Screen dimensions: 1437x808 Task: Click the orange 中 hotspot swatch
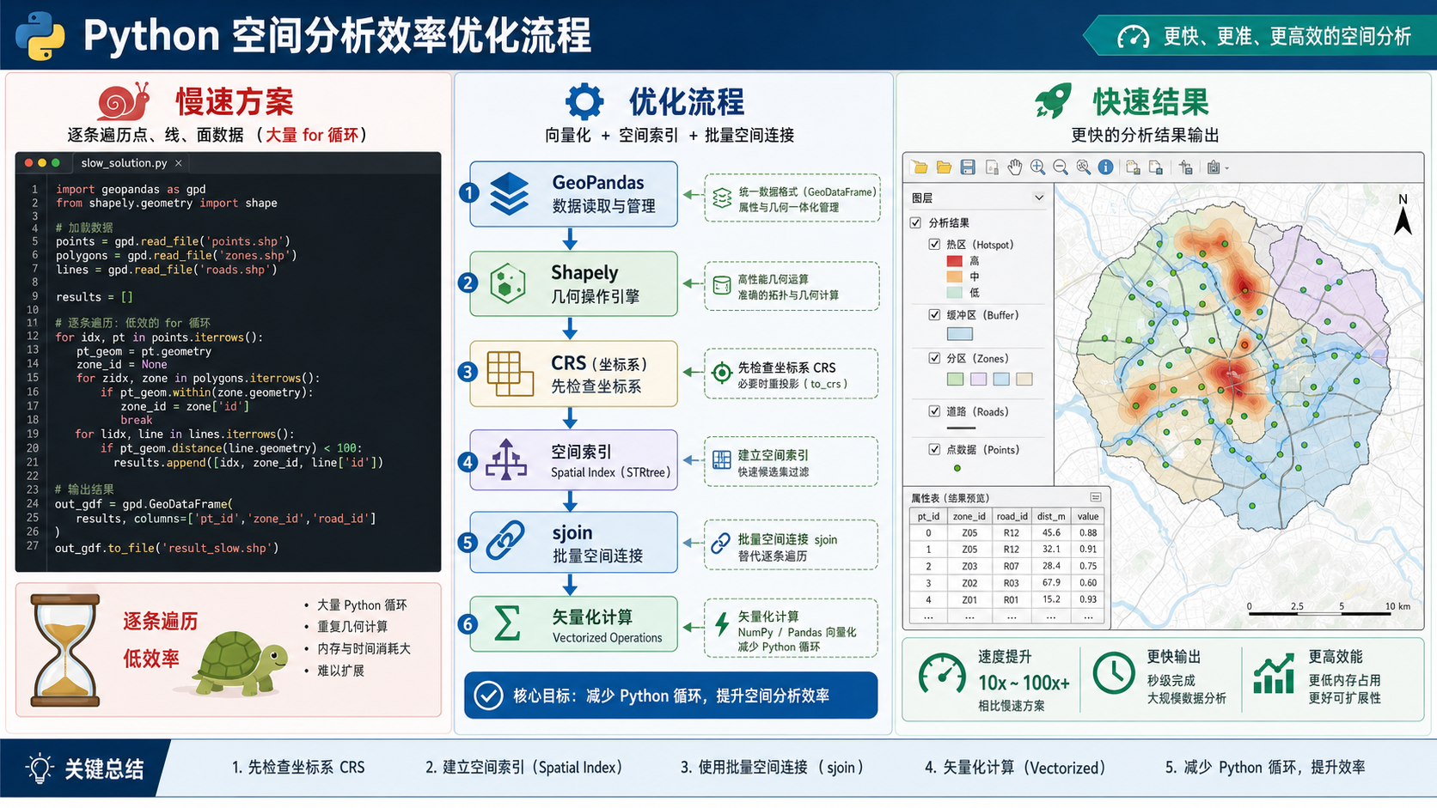954,276
